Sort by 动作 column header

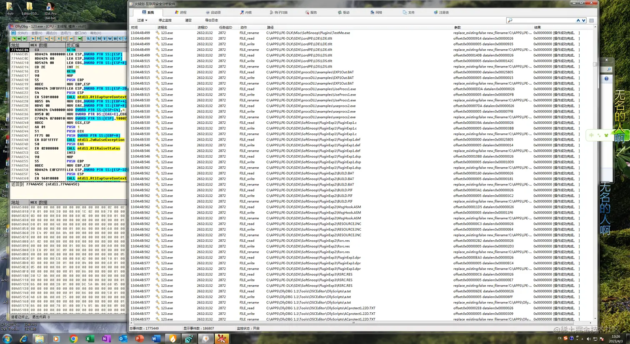click(252, 27)
